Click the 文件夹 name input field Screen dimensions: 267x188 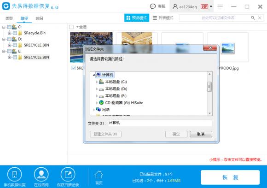click(160, 123)
